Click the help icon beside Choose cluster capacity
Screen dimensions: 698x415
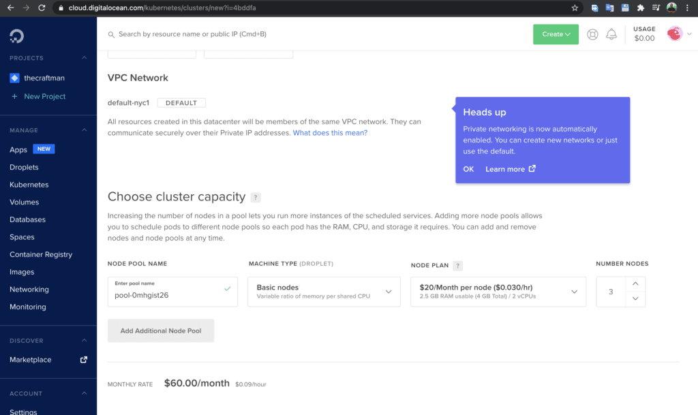(256, 197)
